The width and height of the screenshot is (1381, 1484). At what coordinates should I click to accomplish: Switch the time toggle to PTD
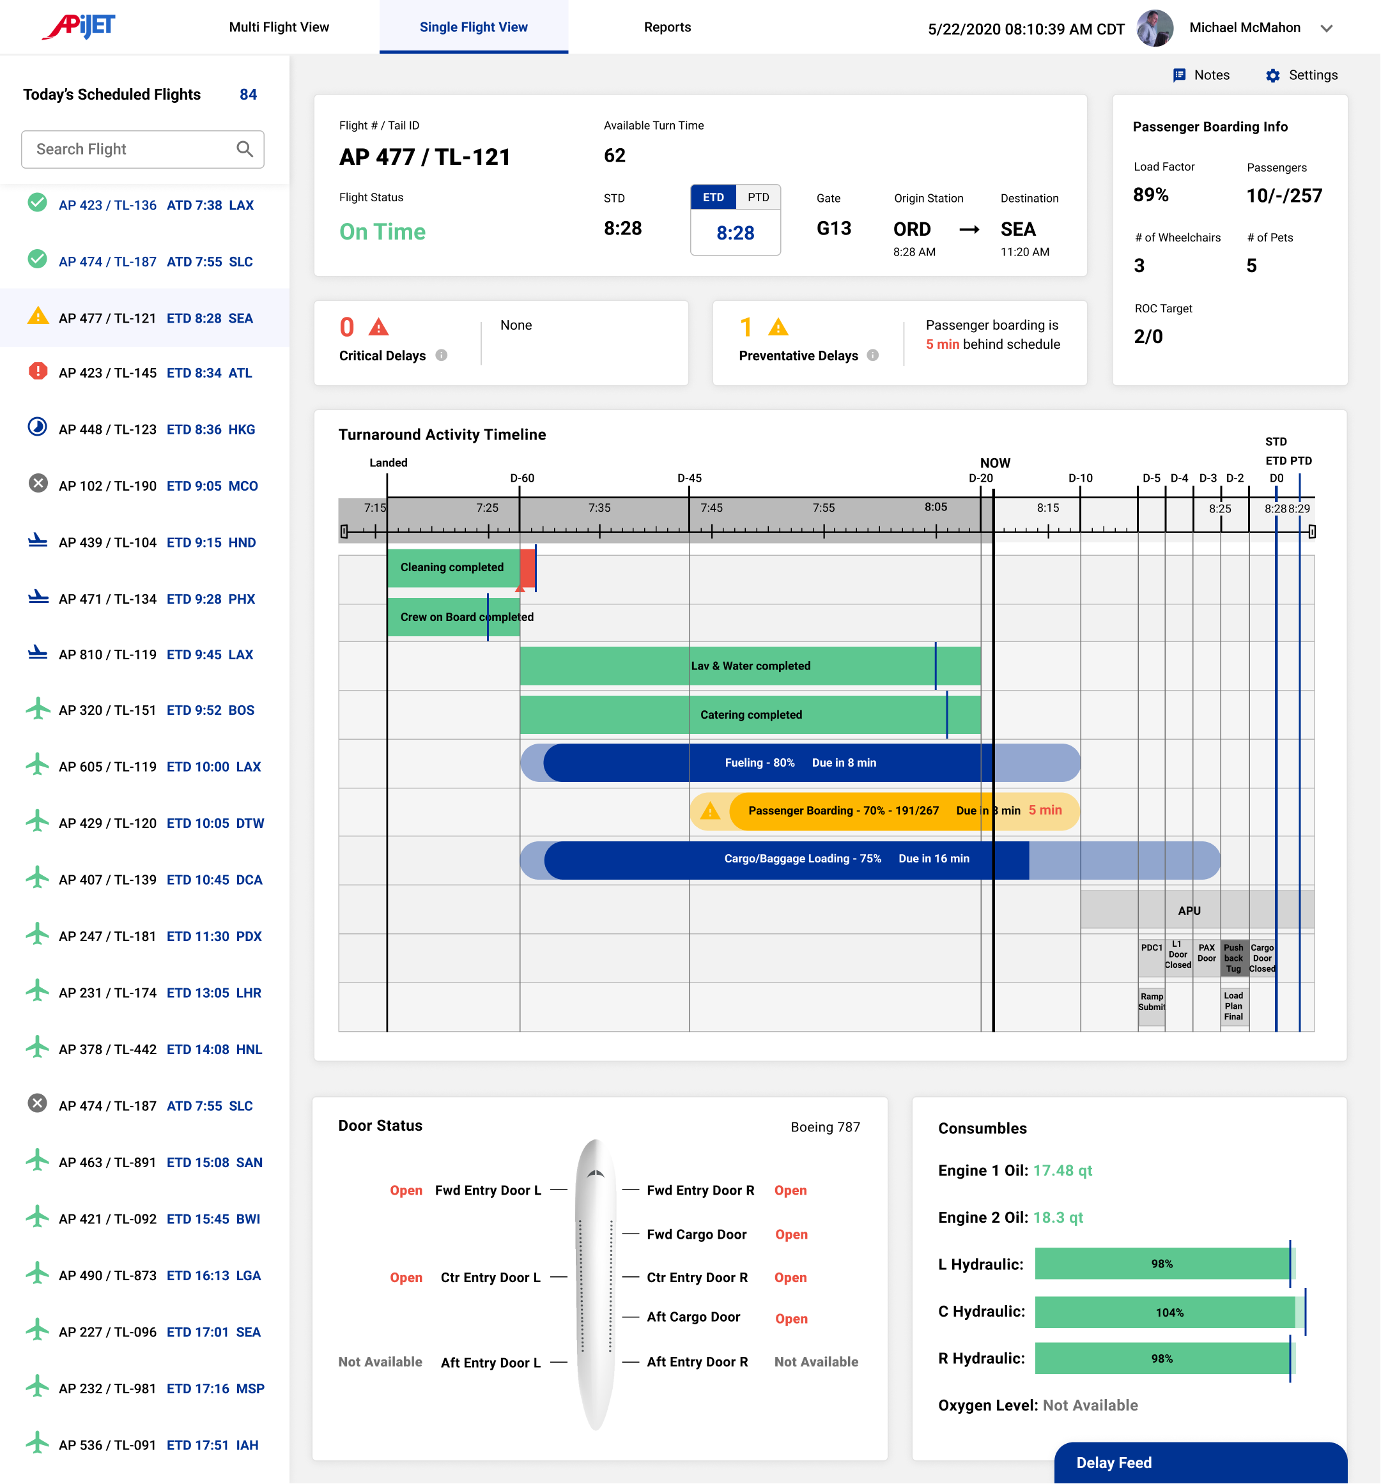pos(758,197)
